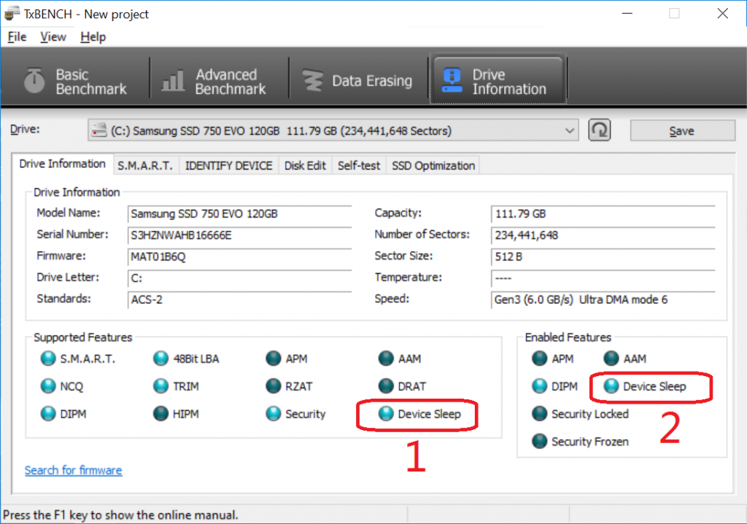Click the Advanced Benchmark bar chart icon
The width and height of the screenshot is (747, 524).
tap(173, 80)
